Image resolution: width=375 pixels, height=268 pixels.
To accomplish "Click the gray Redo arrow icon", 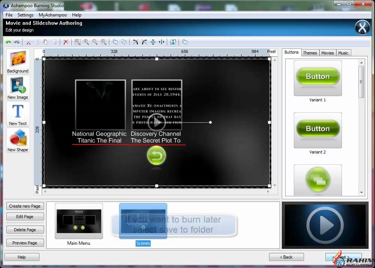I will (x=17, y=42).
